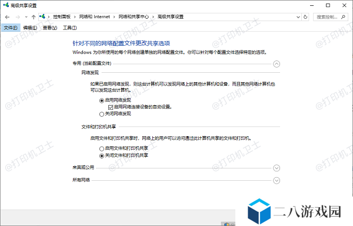Click 网络和共享中心 breadcrumb

point(134,17)
